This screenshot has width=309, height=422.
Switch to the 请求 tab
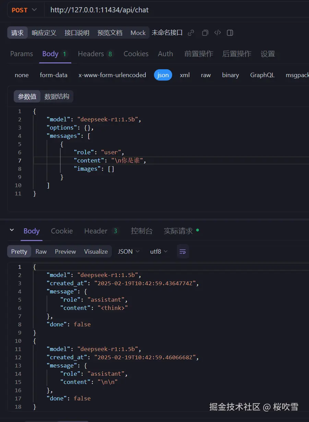tap(17, 33)
